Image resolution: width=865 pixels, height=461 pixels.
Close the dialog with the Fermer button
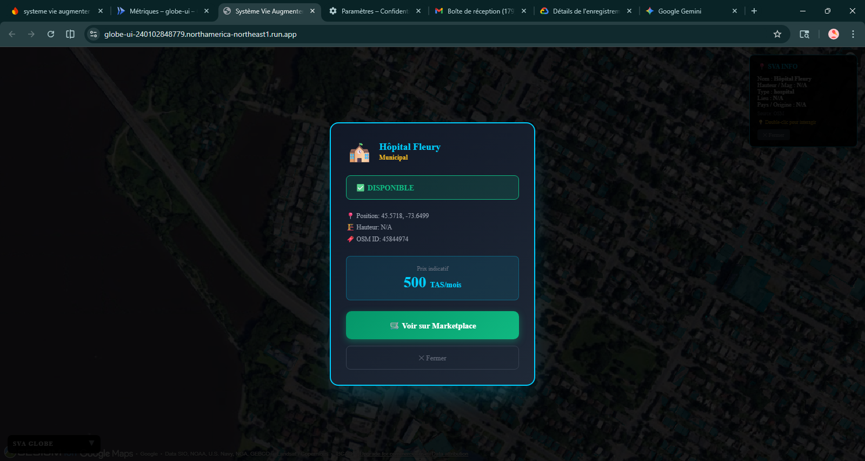(432, 358)
